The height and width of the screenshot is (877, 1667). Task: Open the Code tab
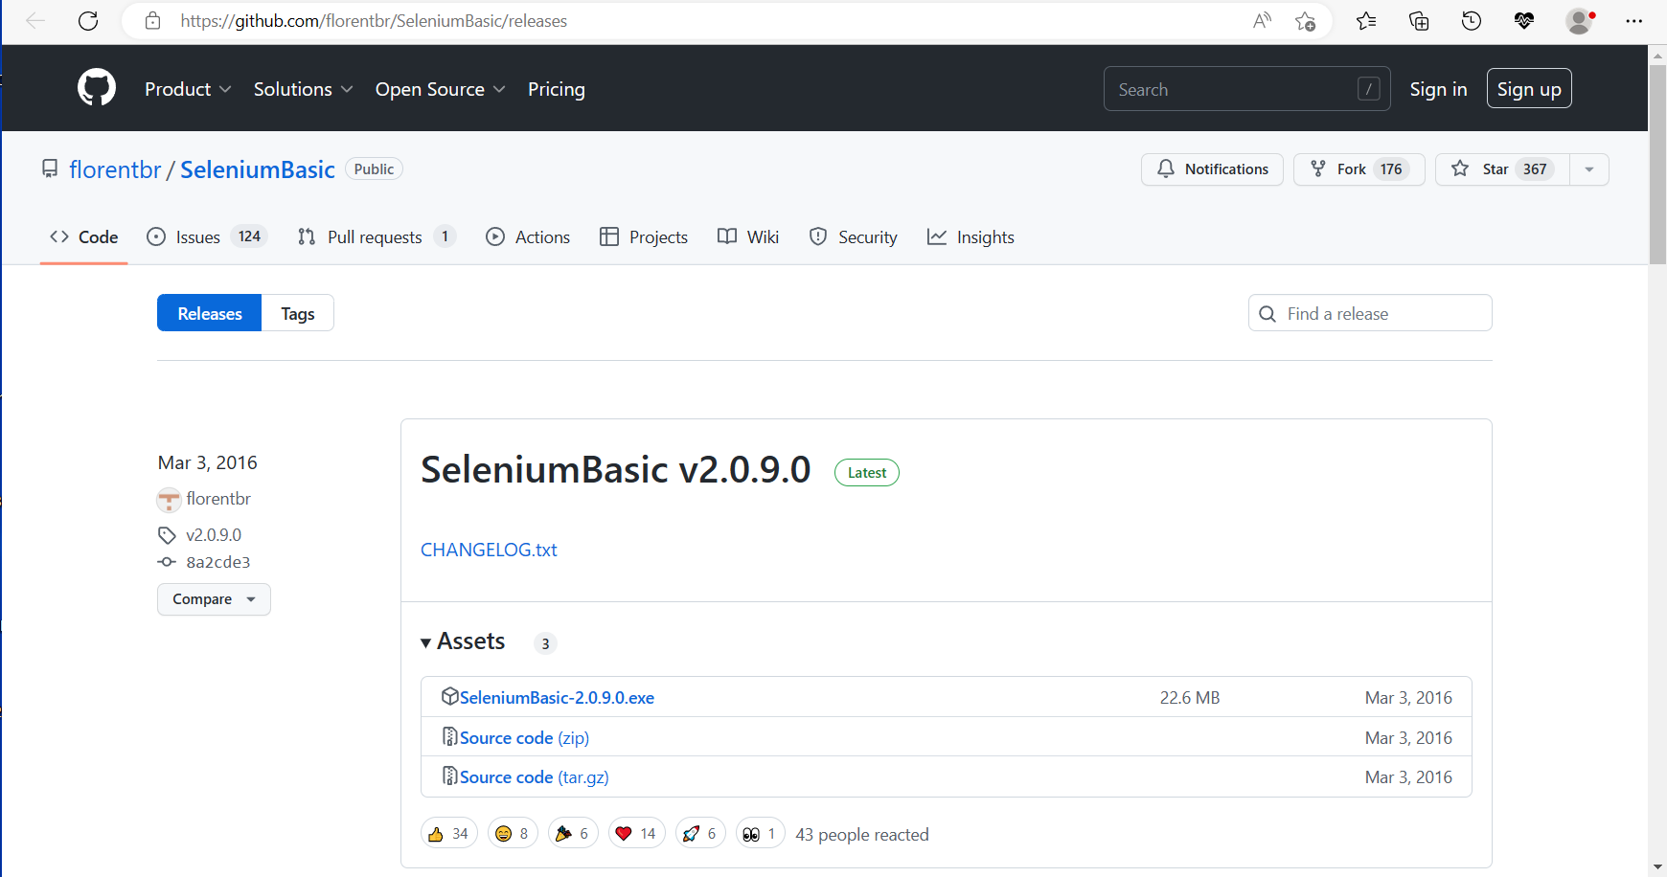pos(84,236)
